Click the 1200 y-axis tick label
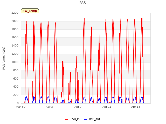The width and height of the screenshot is (166, 124). coord(15,54)
